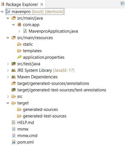Expand the MavenproApplication.java node
This screenshot has height=164, width=125.
coord(19,31)
